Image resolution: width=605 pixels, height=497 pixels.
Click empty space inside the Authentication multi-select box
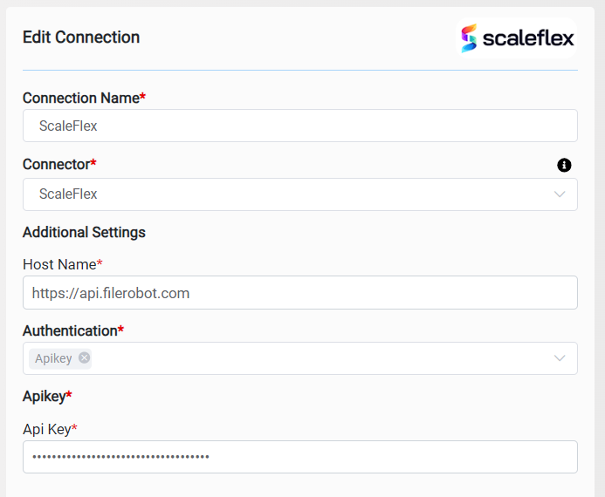(314, 358)
